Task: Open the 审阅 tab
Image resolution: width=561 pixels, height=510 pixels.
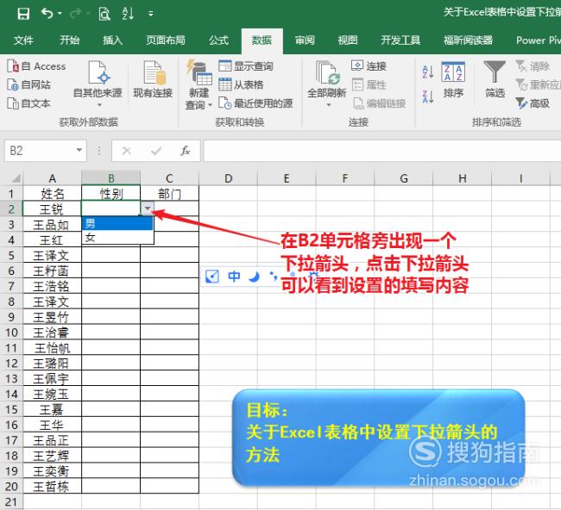Action: (305, 40)
